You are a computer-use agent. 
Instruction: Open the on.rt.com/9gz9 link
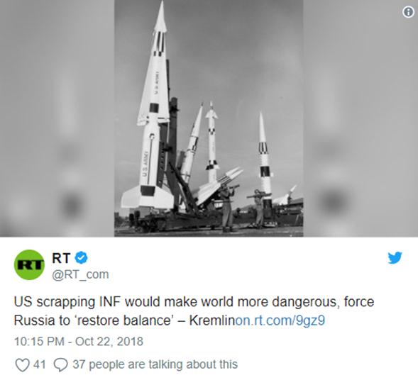click(280, 320)
